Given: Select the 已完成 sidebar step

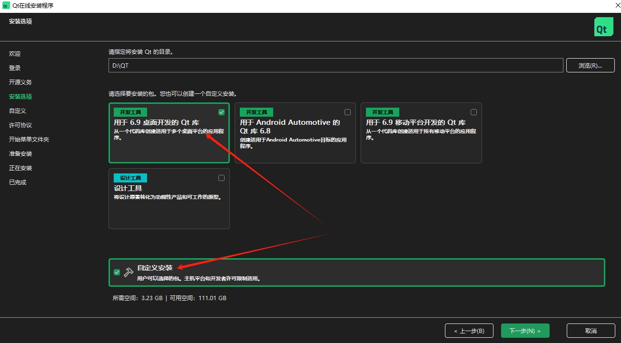Looking at the screenshot, I should point(18,182).
